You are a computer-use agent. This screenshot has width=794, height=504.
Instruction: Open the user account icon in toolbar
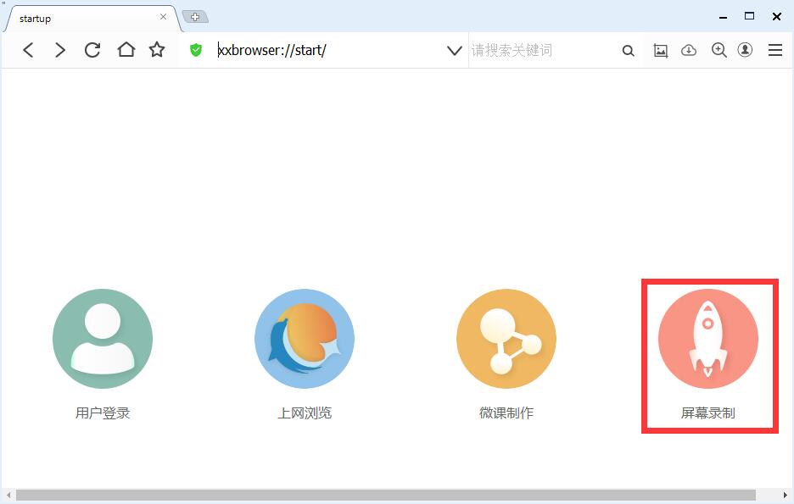point(745,51)
